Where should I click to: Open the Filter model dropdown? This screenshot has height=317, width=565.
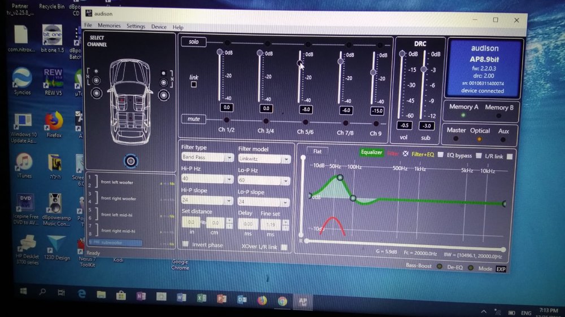click(x=264, y=158)
